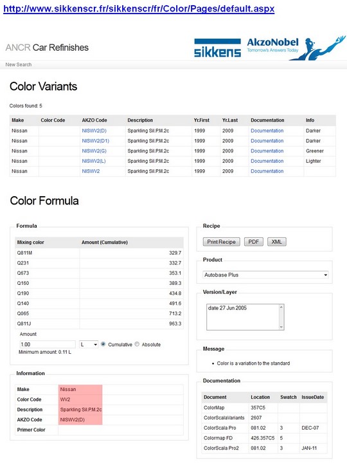Click the Amount field showing 1.00
This screenshot has height=467, width=347.
tap(48, 345)
